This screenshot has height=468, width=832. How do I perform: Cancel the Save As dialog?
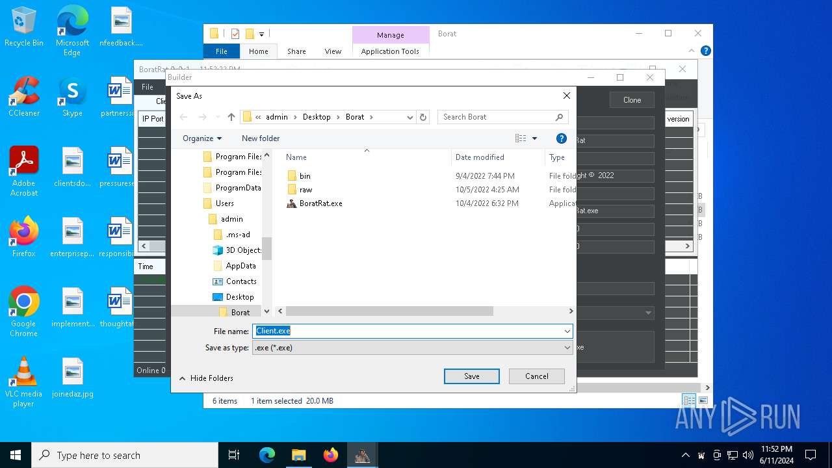coord(537,376)
